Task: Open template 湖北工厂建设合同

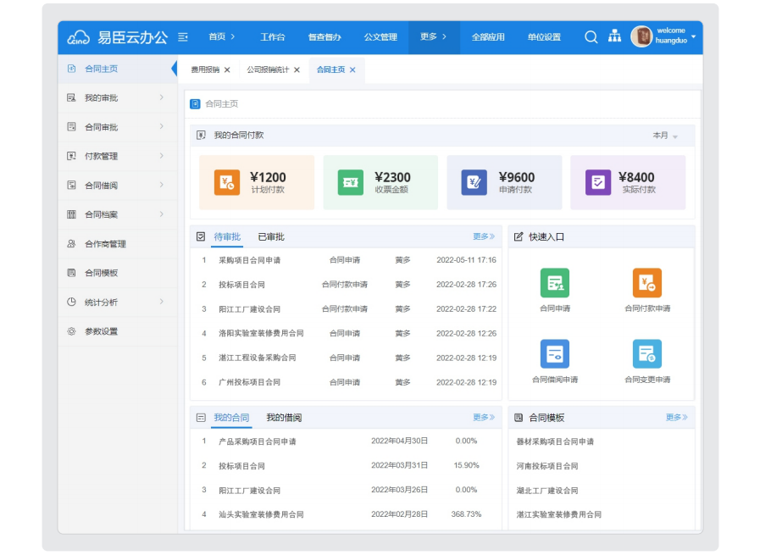Action: [x=547, y=491]
